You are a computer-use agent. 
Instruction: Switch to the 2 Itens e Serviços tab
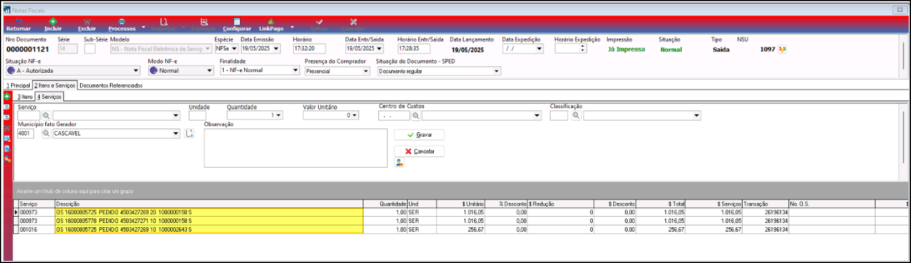click(x=55, y=85)
